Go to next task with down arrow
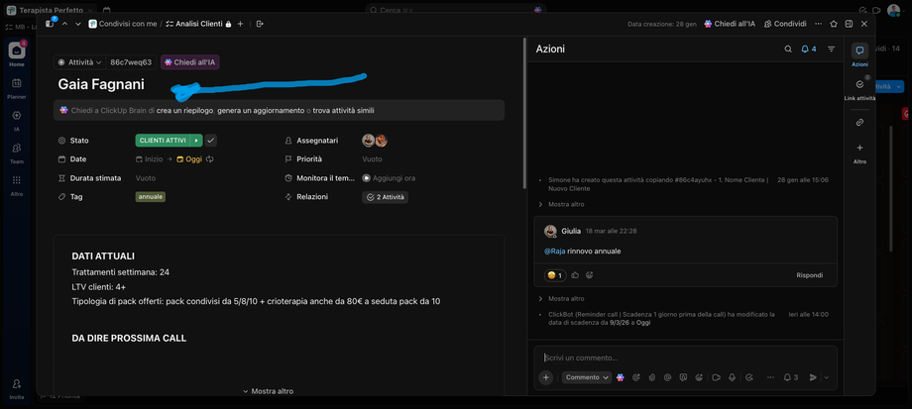 click(x=78, y=24)
